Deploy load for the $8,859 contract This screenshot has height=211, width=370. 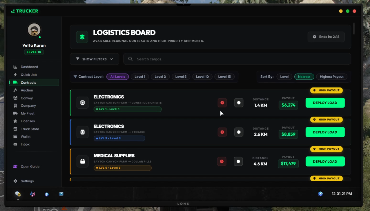325,132
